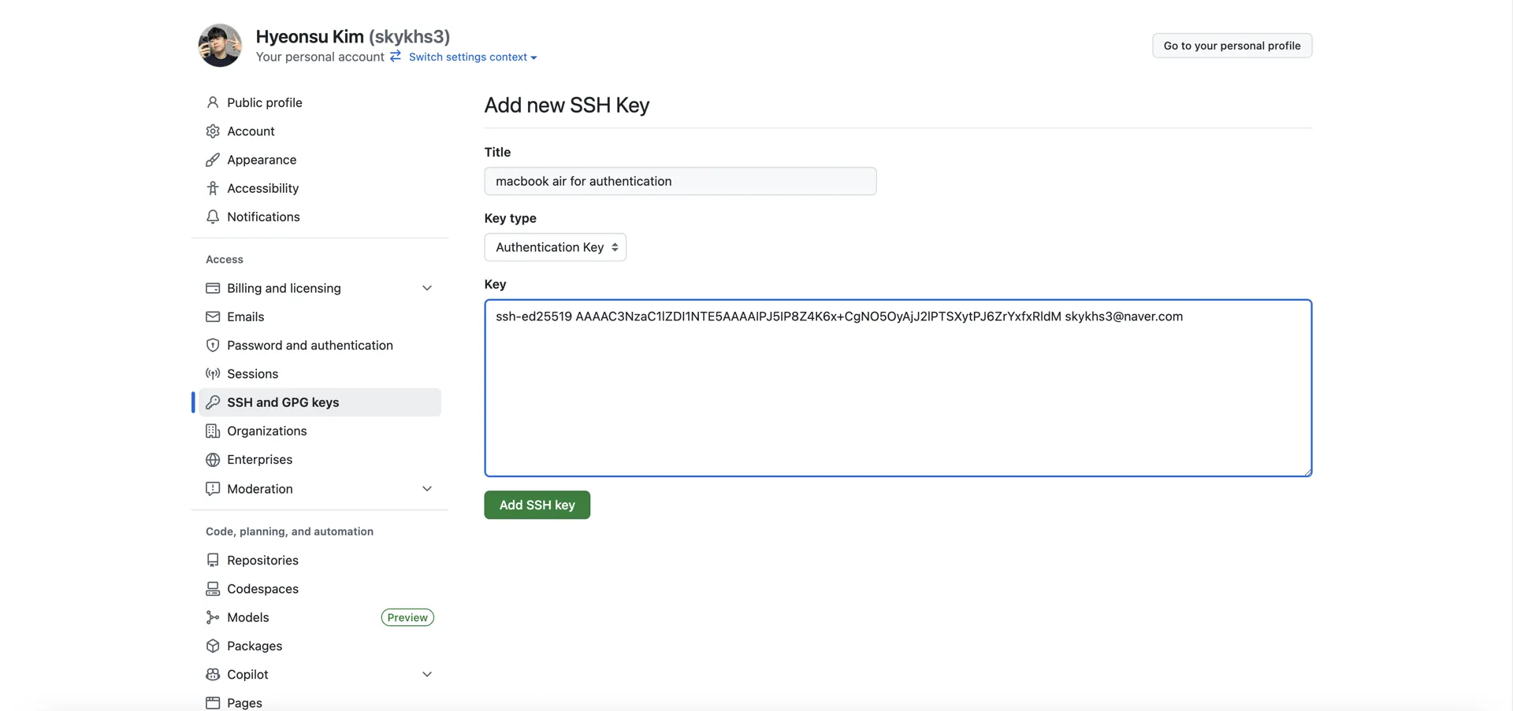Expand the Copilot section chevron

point(427,675)
